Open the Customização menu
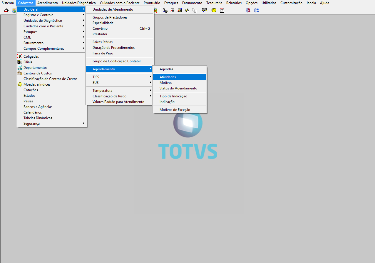This screenshot has width=375, height=263. (291, 3)
